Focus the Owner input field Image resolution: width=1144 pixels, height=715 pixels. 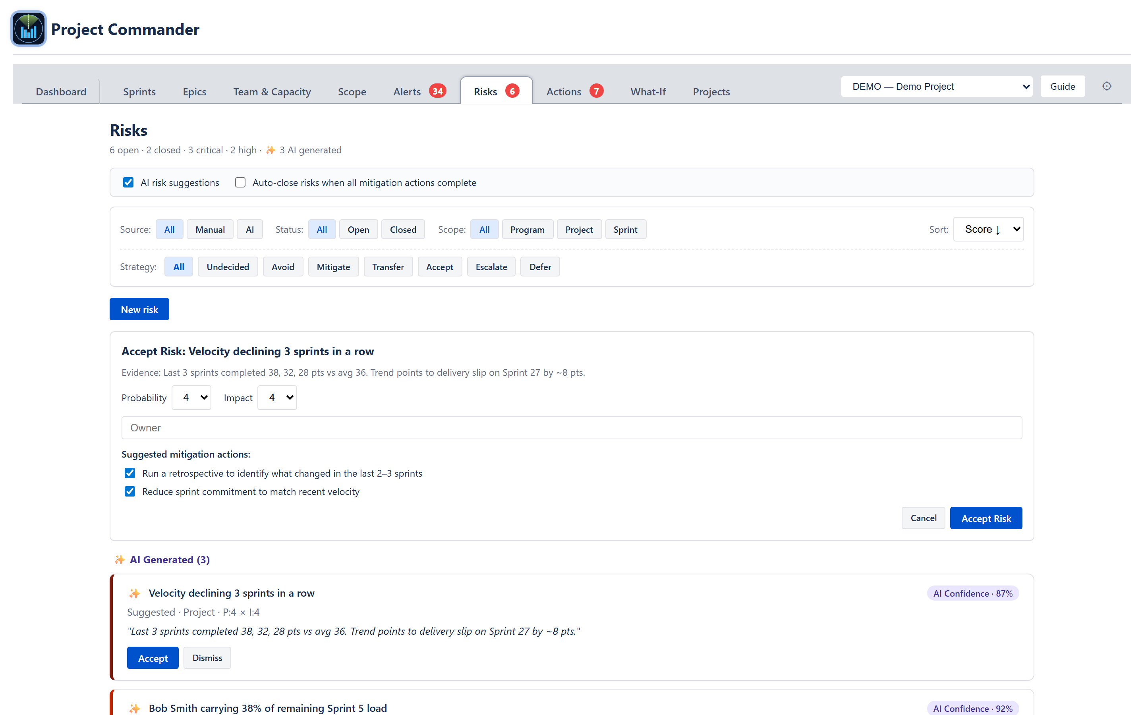click(x=572, y=427)
